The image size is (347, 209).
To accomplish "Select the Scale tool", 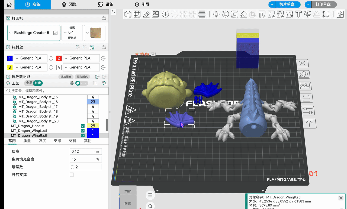I will (234, 14).
